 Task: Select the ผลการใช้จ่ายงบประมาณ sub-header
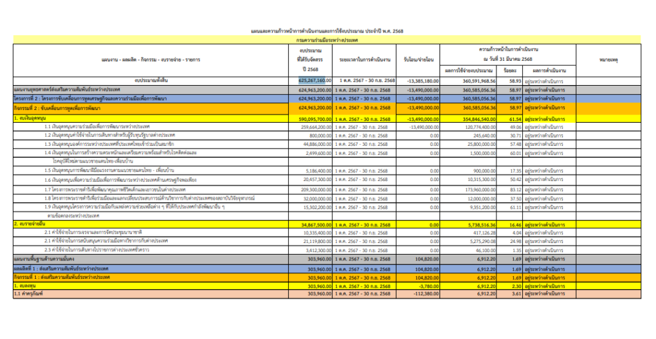coord(470,69)
